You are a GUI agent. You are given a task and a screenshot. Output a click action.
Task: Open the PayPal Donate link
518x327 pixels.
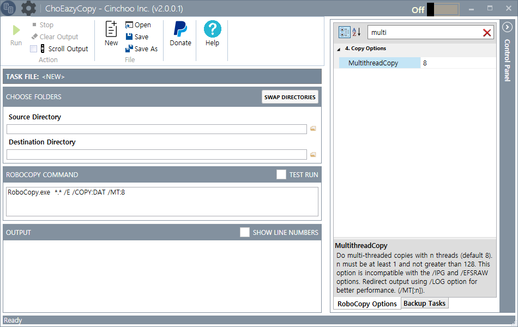point(180,34)
